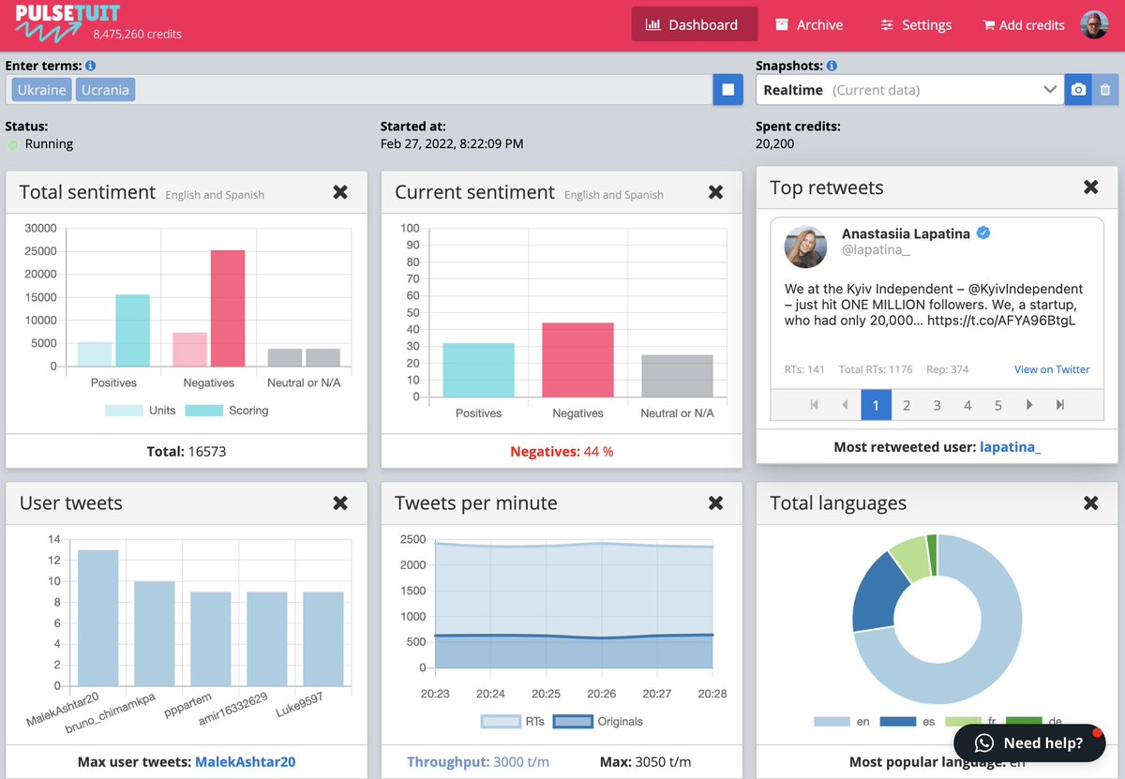Viewport: 1125px width, 779px height.
Task: Select page 2 of top retweets
Action: (907, 405)
